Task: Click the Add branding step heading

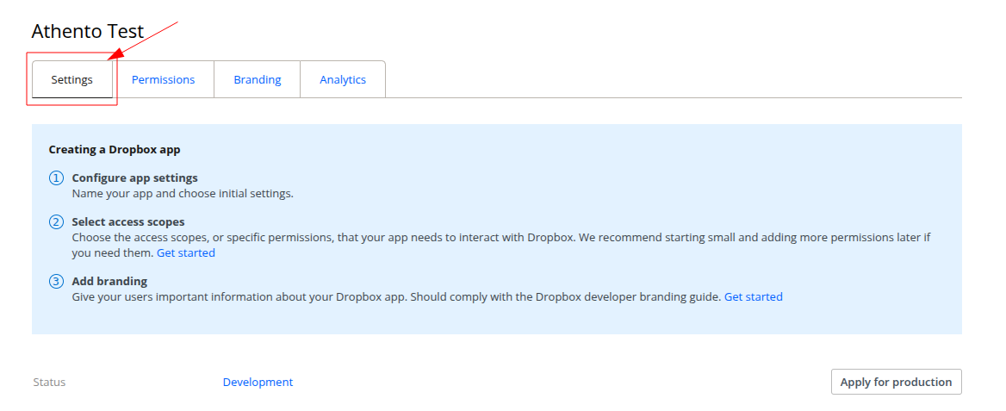Action: coord(109,282)
